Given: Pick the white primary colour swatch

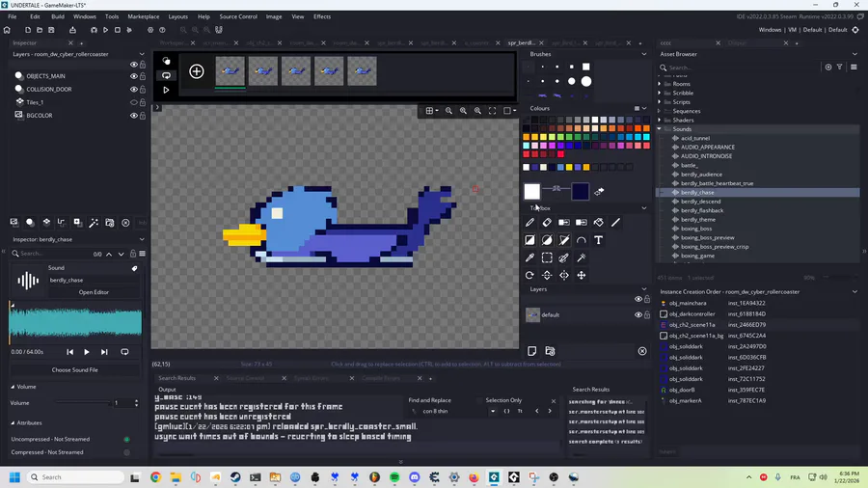Looking at the screenshot, I should pyautogui.click(x=532, y=191).
